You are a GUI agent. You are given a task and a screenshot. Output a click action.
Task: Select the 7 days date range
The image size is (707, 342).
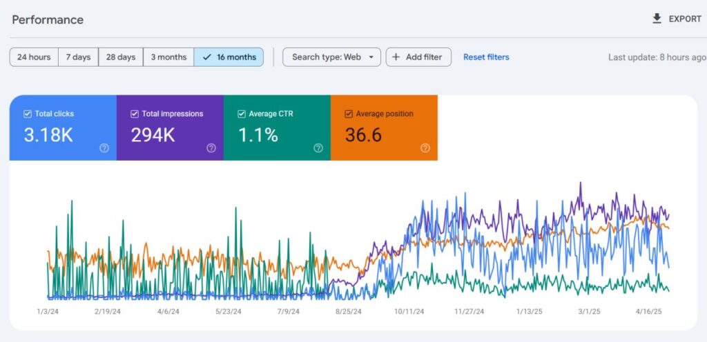click(x=79, y=57)
